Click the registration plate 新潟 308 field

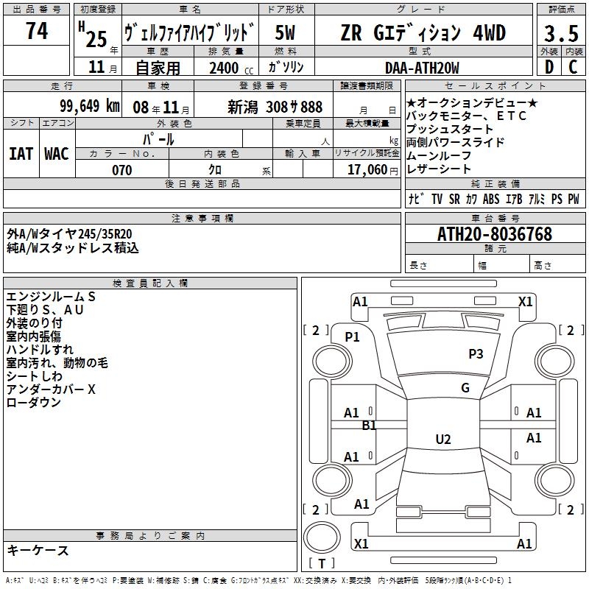[x=264, y=105]
